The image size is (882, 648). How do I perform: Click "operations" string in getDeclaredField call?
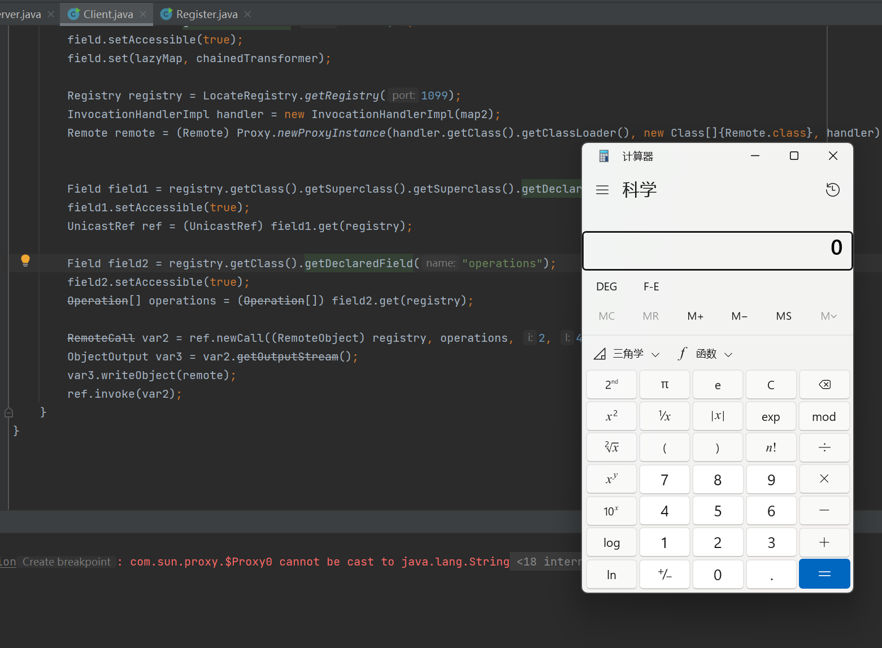click(x=502, y=263)
